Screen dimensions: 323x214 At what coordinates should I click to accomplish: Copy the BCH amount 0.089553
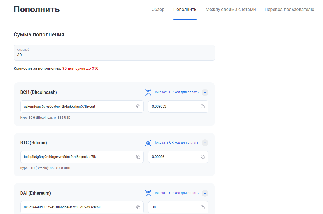coord(203,106)
